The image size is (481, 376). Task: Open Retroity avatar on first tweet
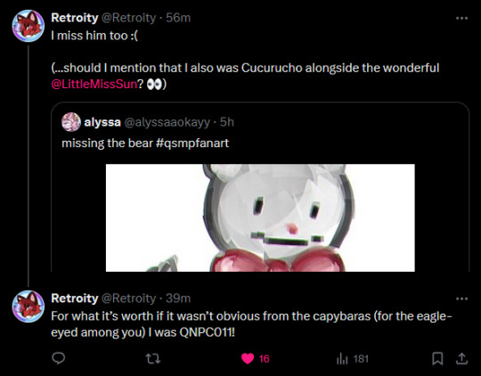29,26
